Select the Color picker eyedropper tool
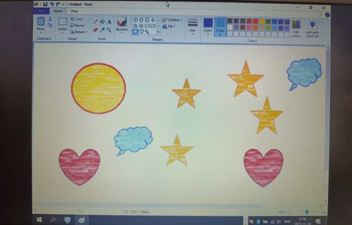The height and width of the screenshot is (225, 352). coord(102,30)
